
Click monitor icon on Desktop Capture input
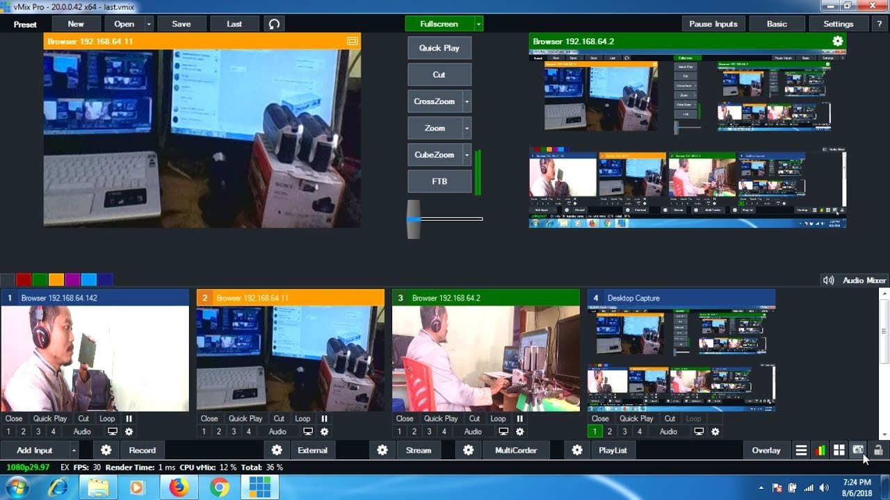pos(699,431)
